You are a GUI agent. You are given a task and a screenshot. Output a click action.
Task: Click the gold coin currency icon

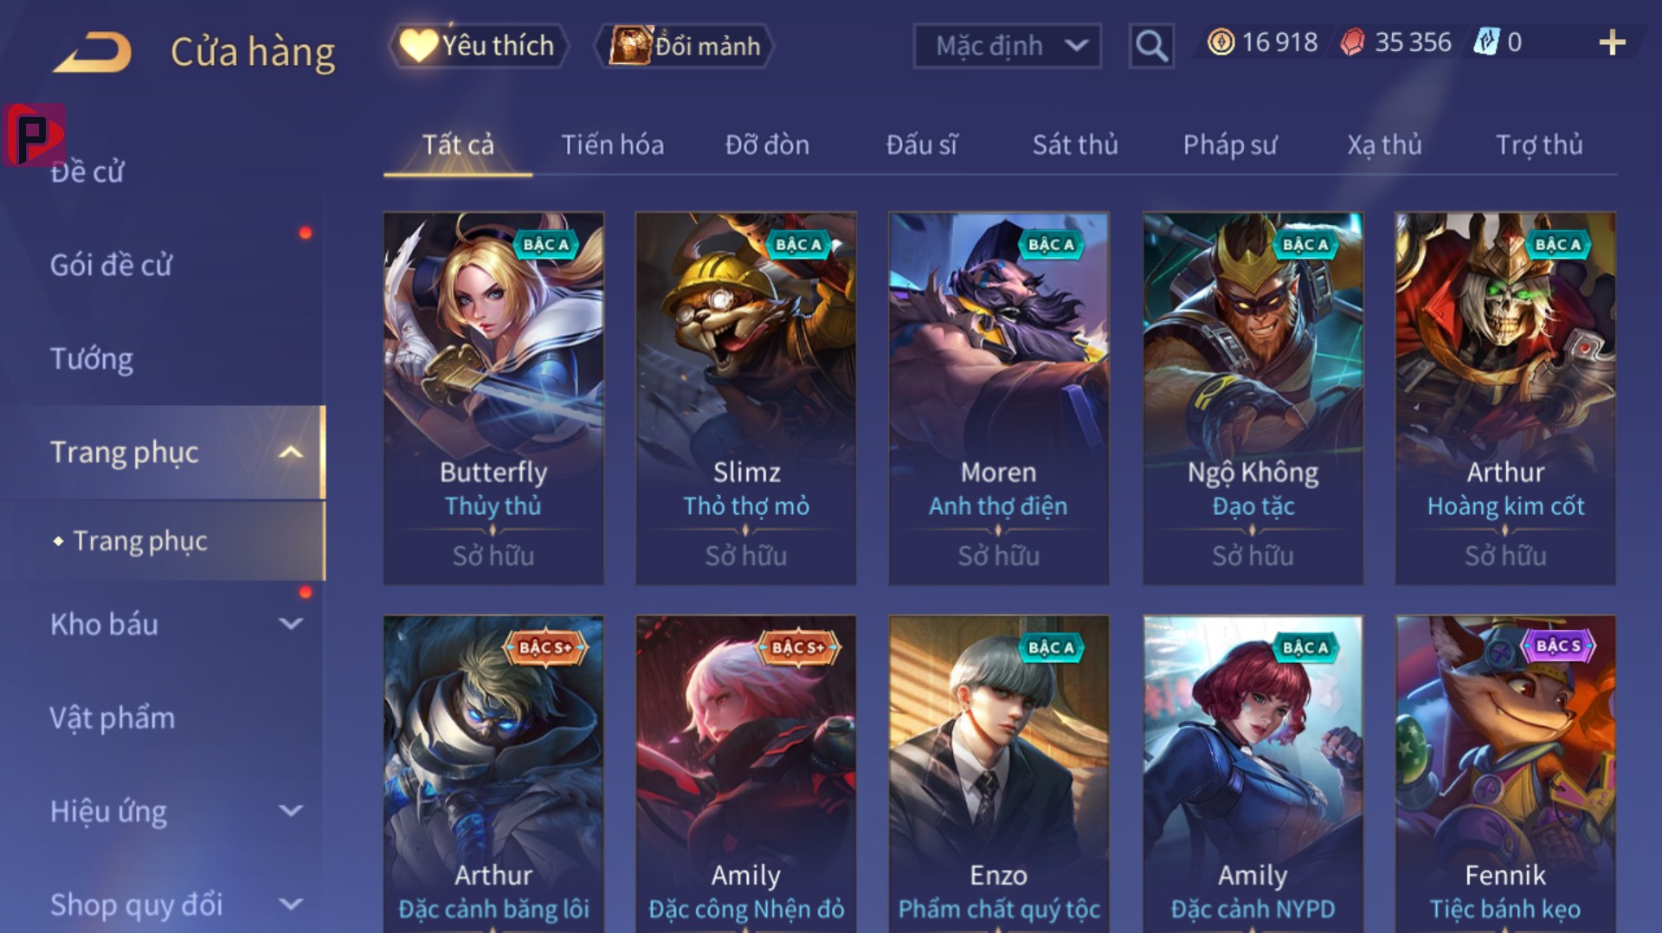(1221, 42)
